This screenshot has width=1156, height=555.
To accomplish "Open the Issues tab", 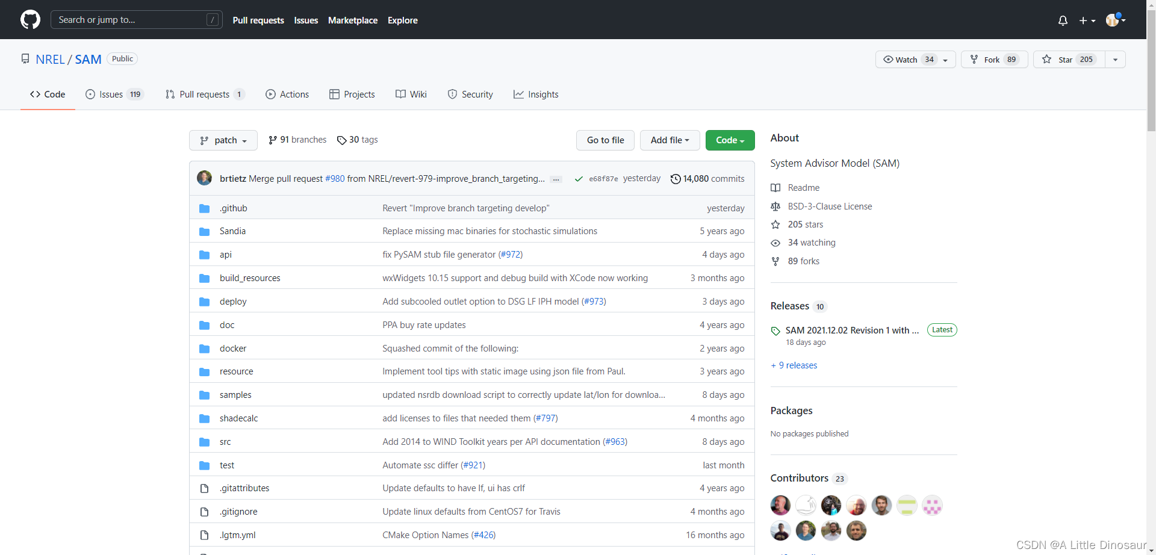I will (114, 95).
